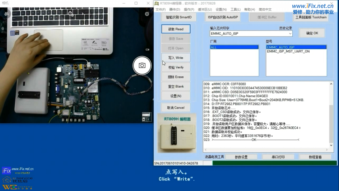Click the switch camera icon
339x191 pixels.
tap(7, 14)
